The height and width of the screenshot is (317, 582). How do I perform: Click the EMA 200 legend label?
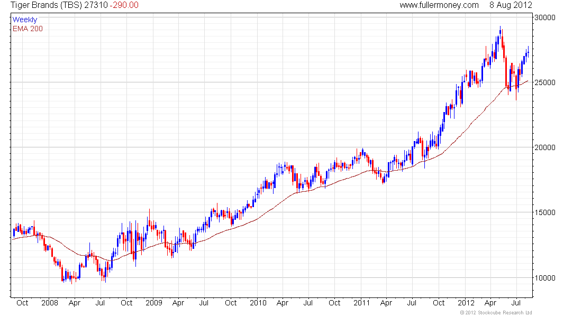(x=28, y=29)
